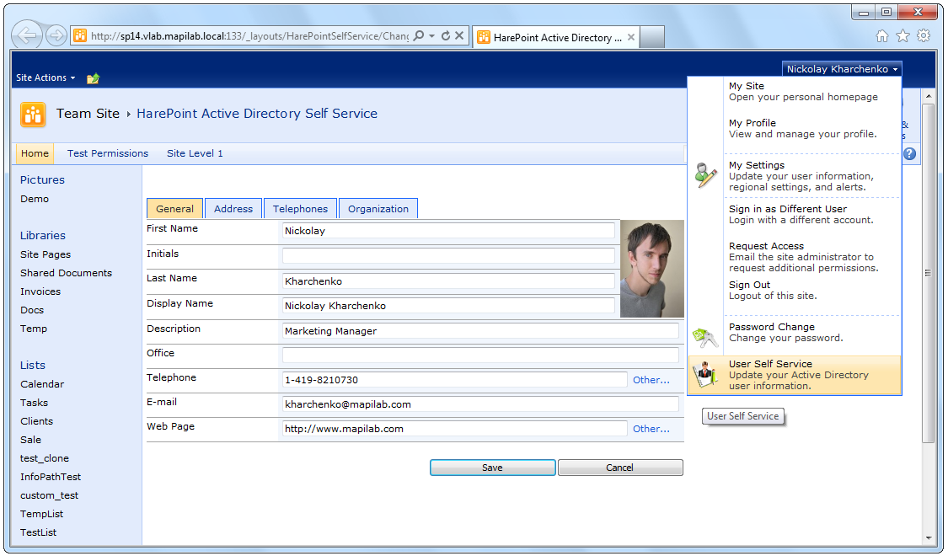Collapse the Nickolay Kharchenko user menu
The image size is (948, 556).
pos(842,69)
